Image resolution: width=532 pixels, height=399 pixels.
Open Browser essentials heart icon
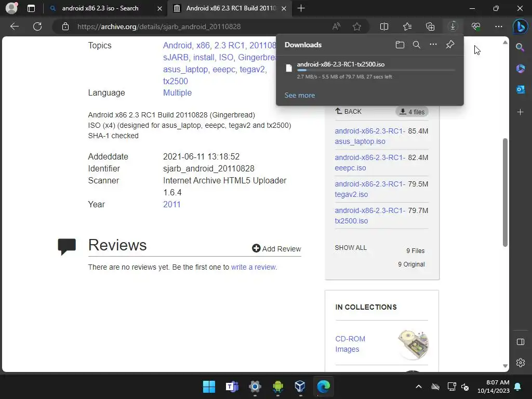tap(476, 26)
